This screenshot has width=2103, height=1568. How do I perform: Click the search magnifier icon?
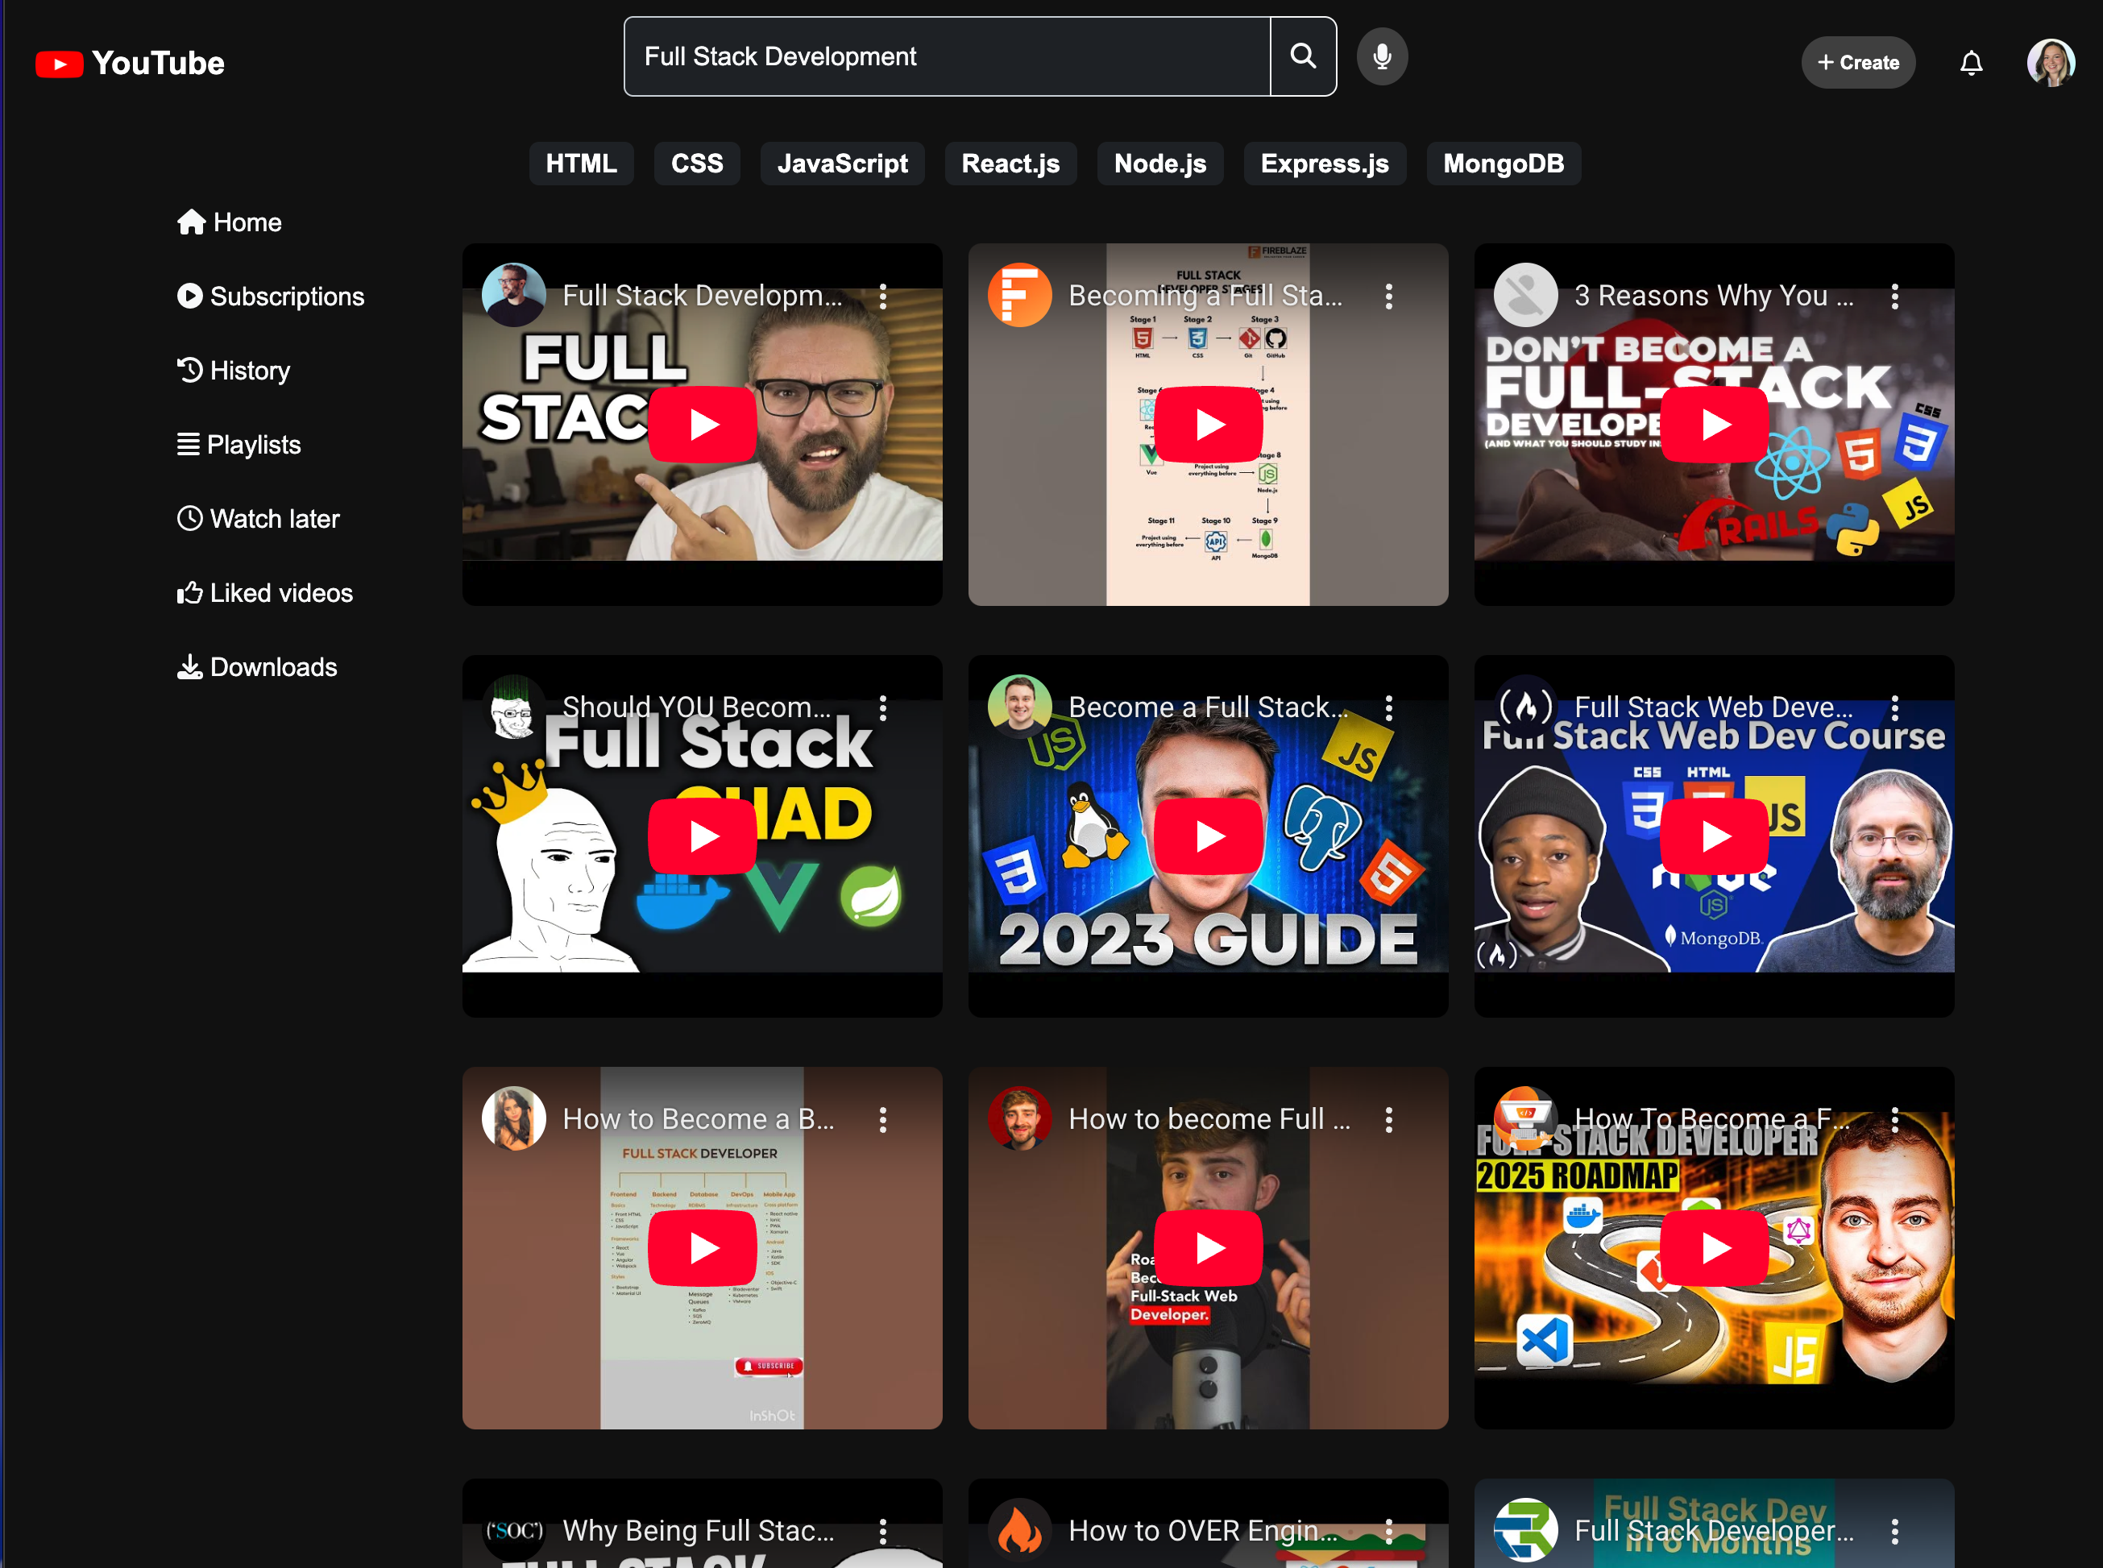(x=1302, y=56)
